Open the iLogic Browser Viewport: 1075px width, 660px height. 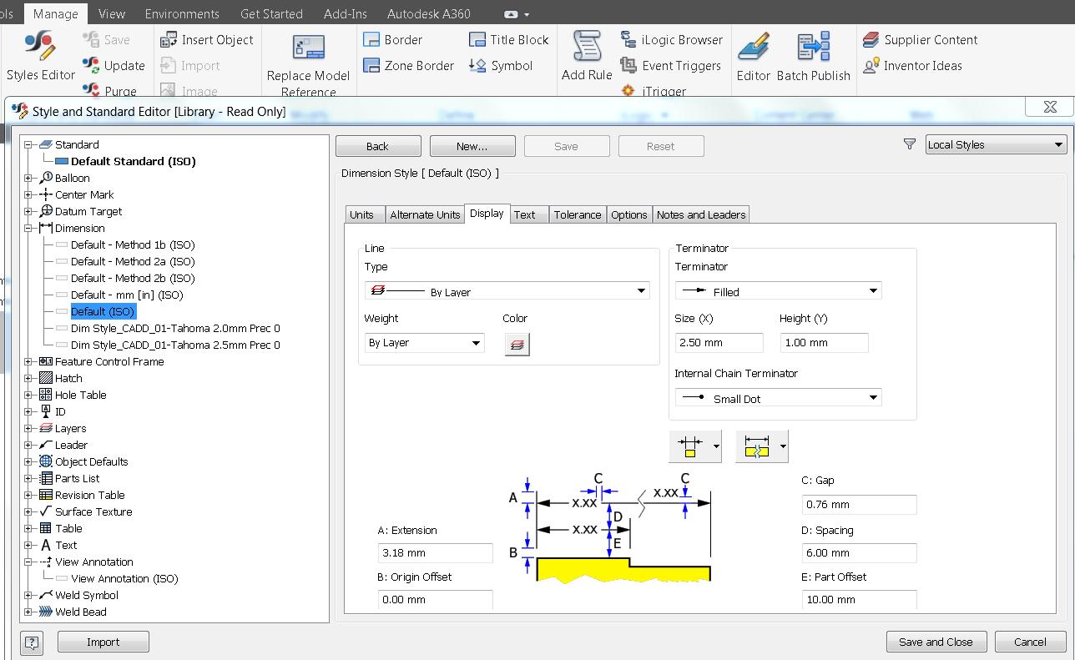click(x=671, y=40)
